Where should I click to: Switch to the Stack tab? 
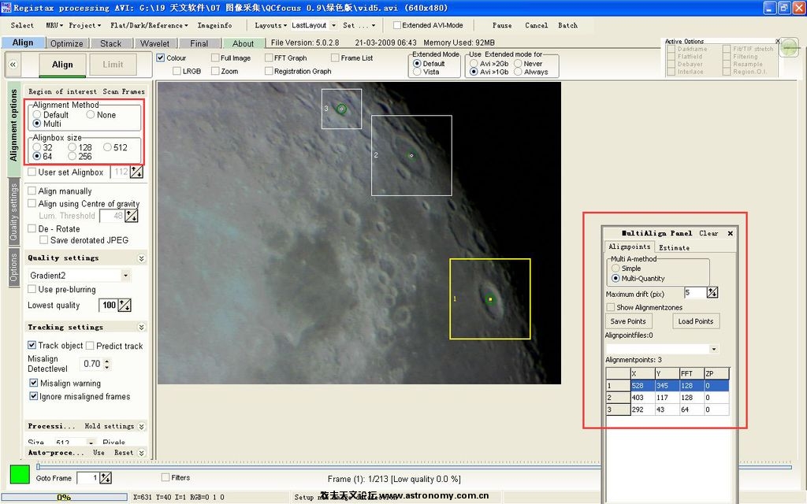click(110, 43)
